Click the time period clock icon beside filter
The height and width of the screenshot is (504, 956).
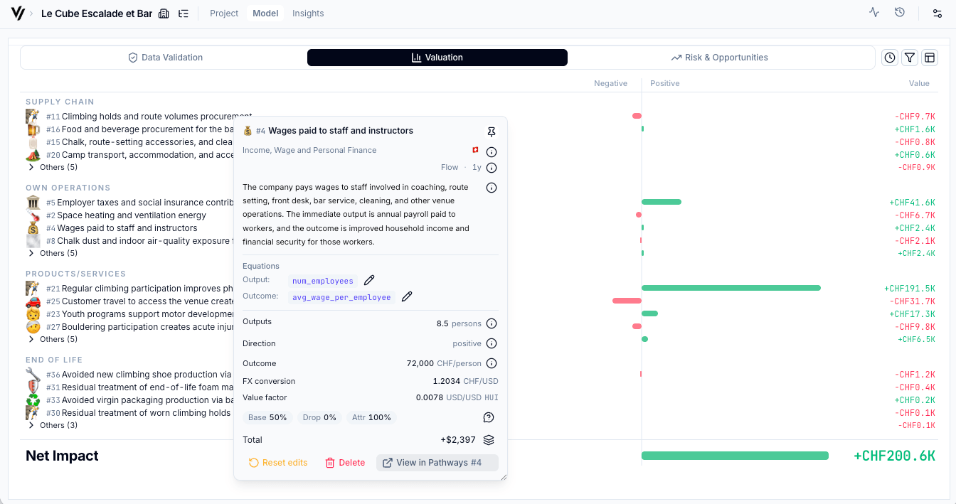pyautogui.click(x=890, y=58)
